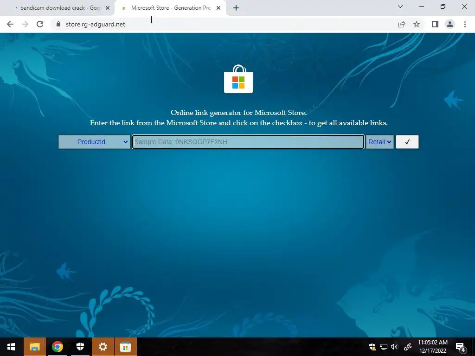475x356 pixels.
Task: Toggle the browser side panel
Action: click(435, 24)
